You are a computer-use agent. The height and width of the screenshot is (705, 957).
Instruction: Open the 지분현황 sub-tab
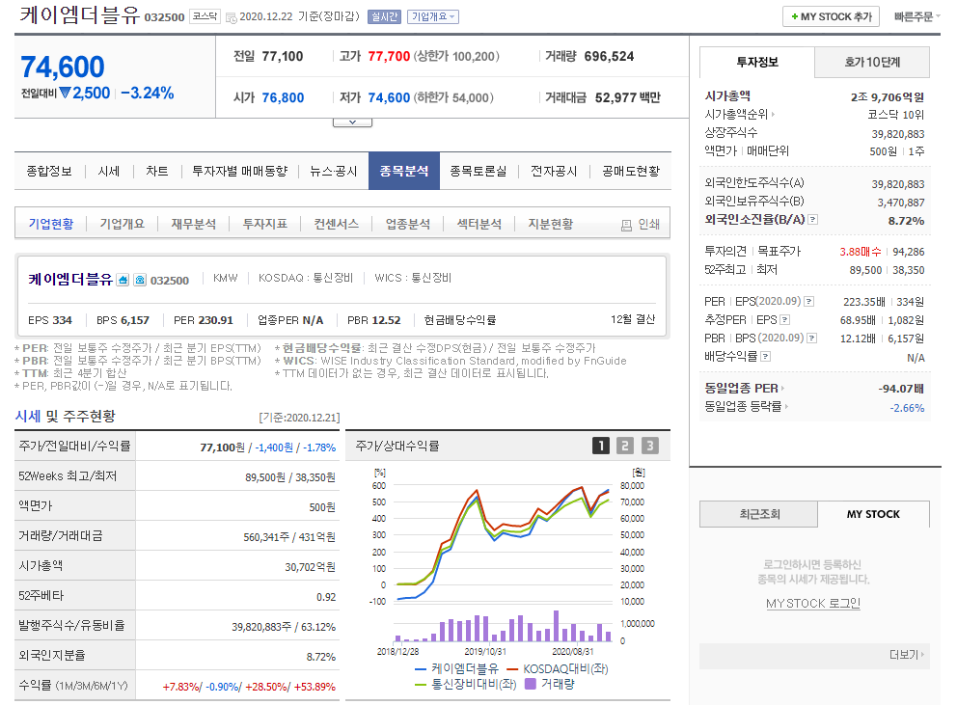click(x=551, y=224)
